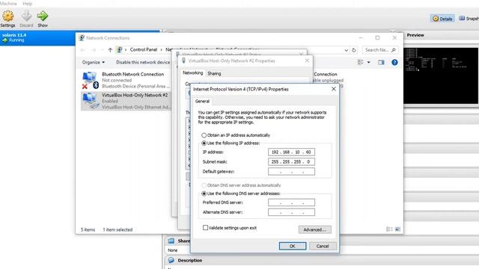Refresh the Network Connections address bar
Screen dimensions: 479x269
click(354, 50)
